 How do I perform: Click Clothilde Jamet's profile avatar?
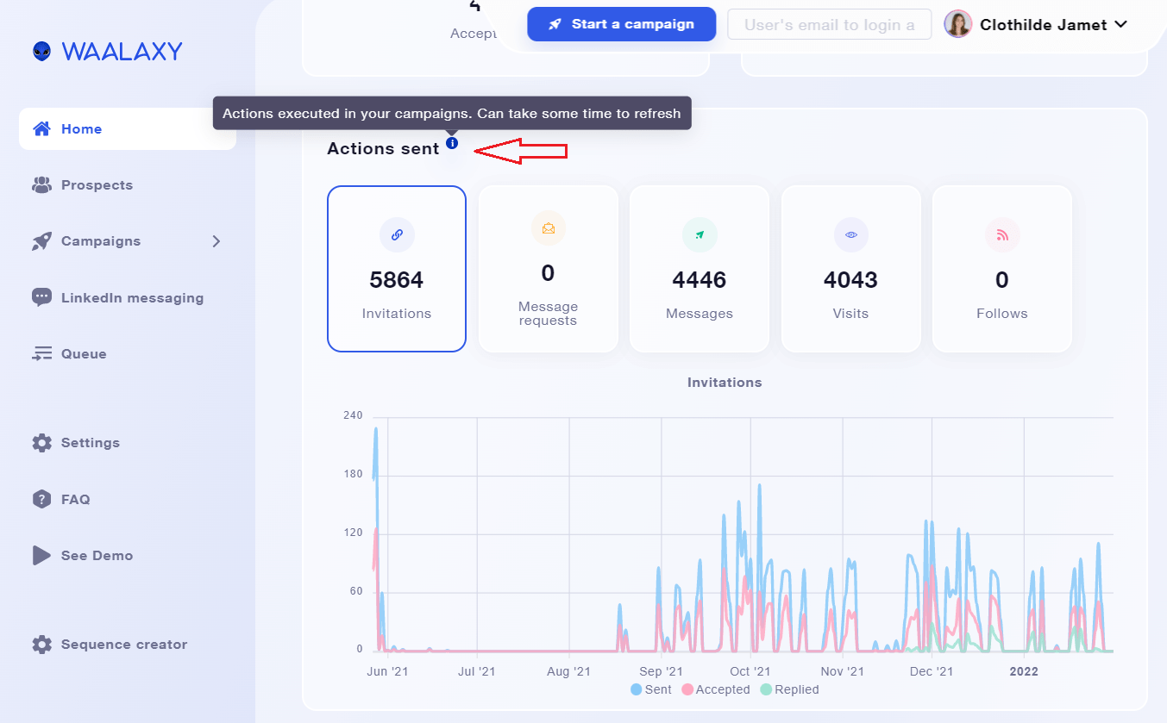pyautogui.click(x=958, y=24)
